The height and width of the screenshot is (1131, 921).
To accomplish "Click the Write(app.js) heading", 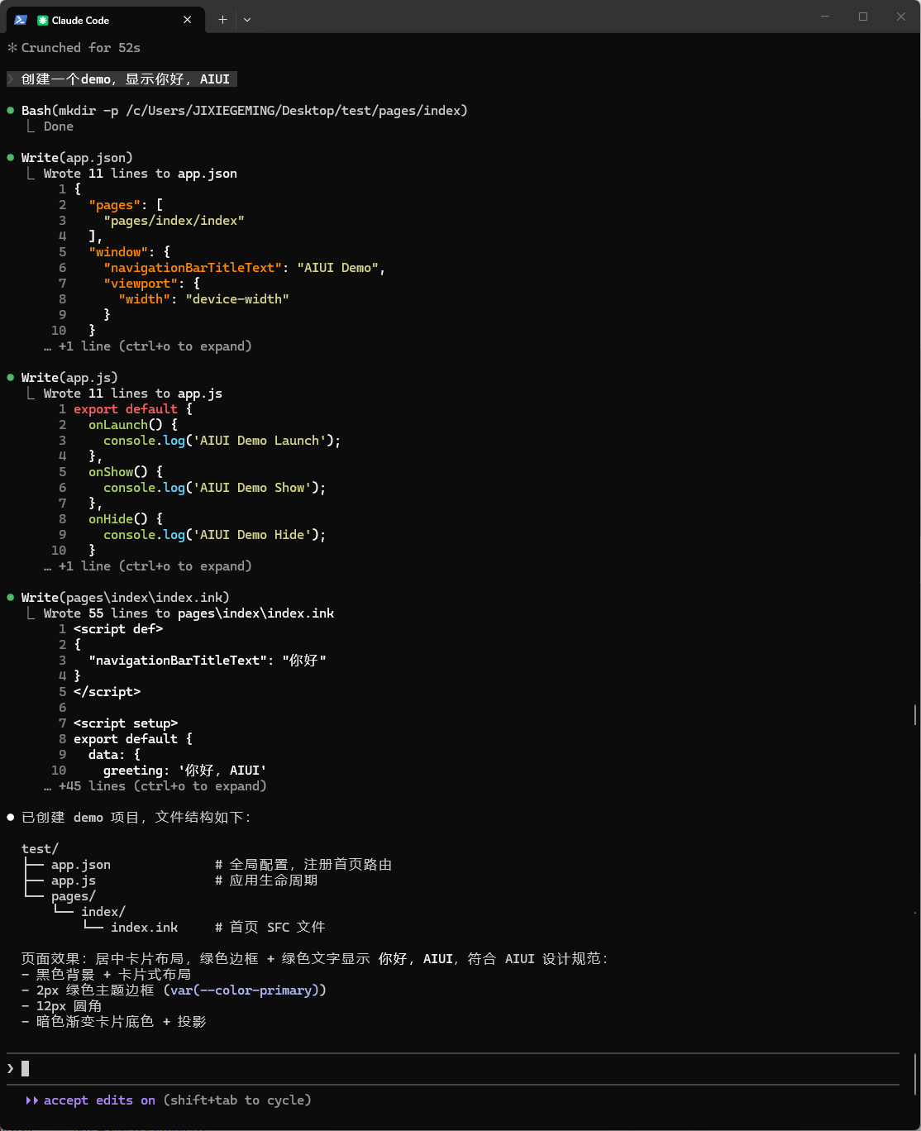I will point(69,378).
